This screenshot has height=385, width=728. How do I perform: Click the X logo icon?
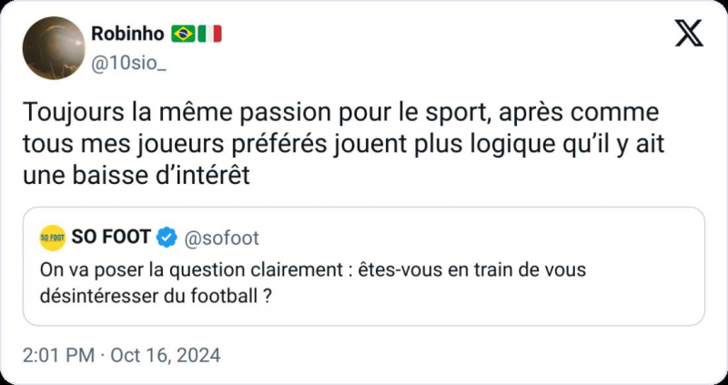pos(689,35)
